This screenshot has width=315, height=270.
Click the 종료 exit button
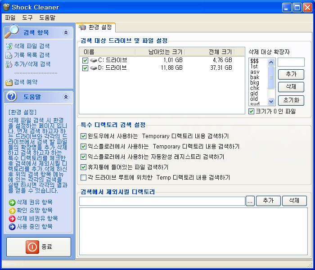coord(39,247)
